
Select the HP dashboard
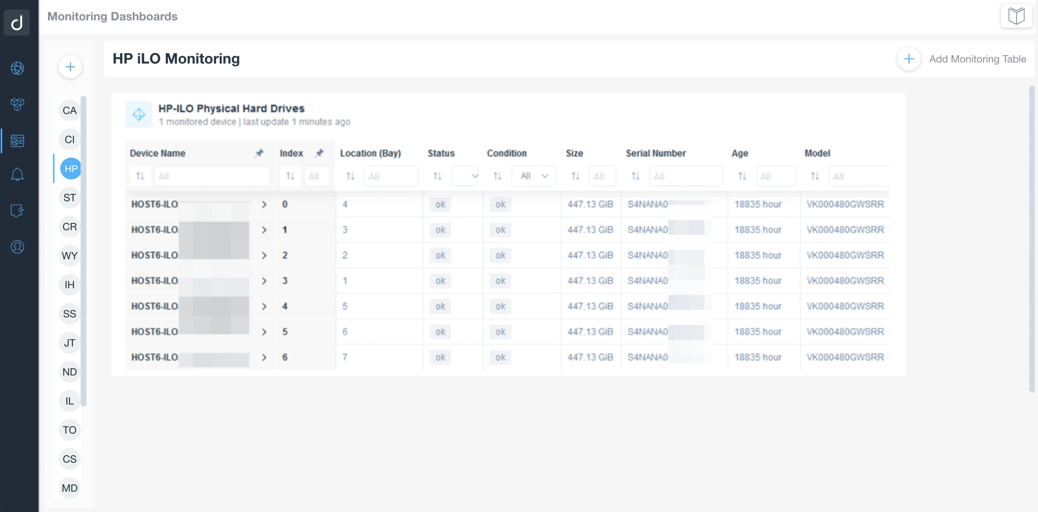click(70, 168)
